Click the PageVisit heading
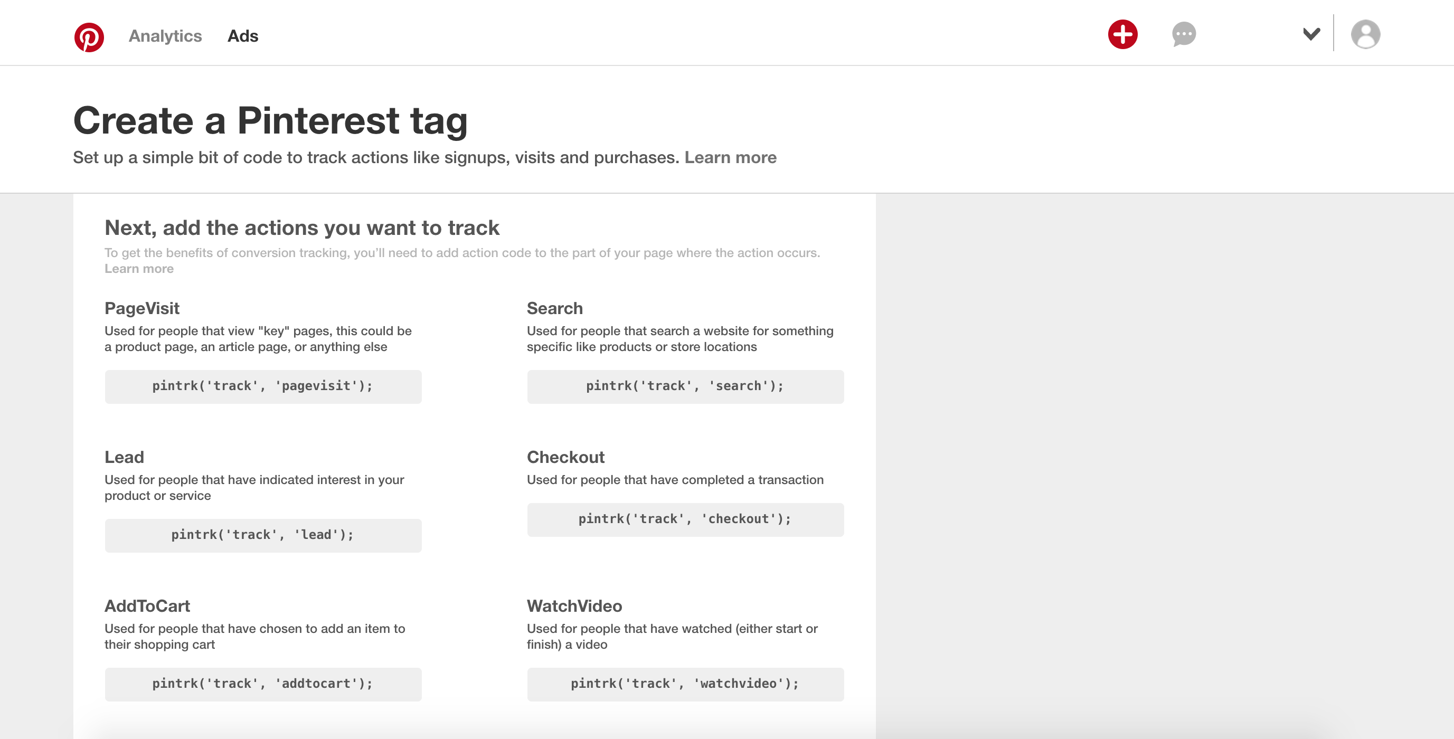This screenshot has height=739, width=1454. tap(141, 309)
